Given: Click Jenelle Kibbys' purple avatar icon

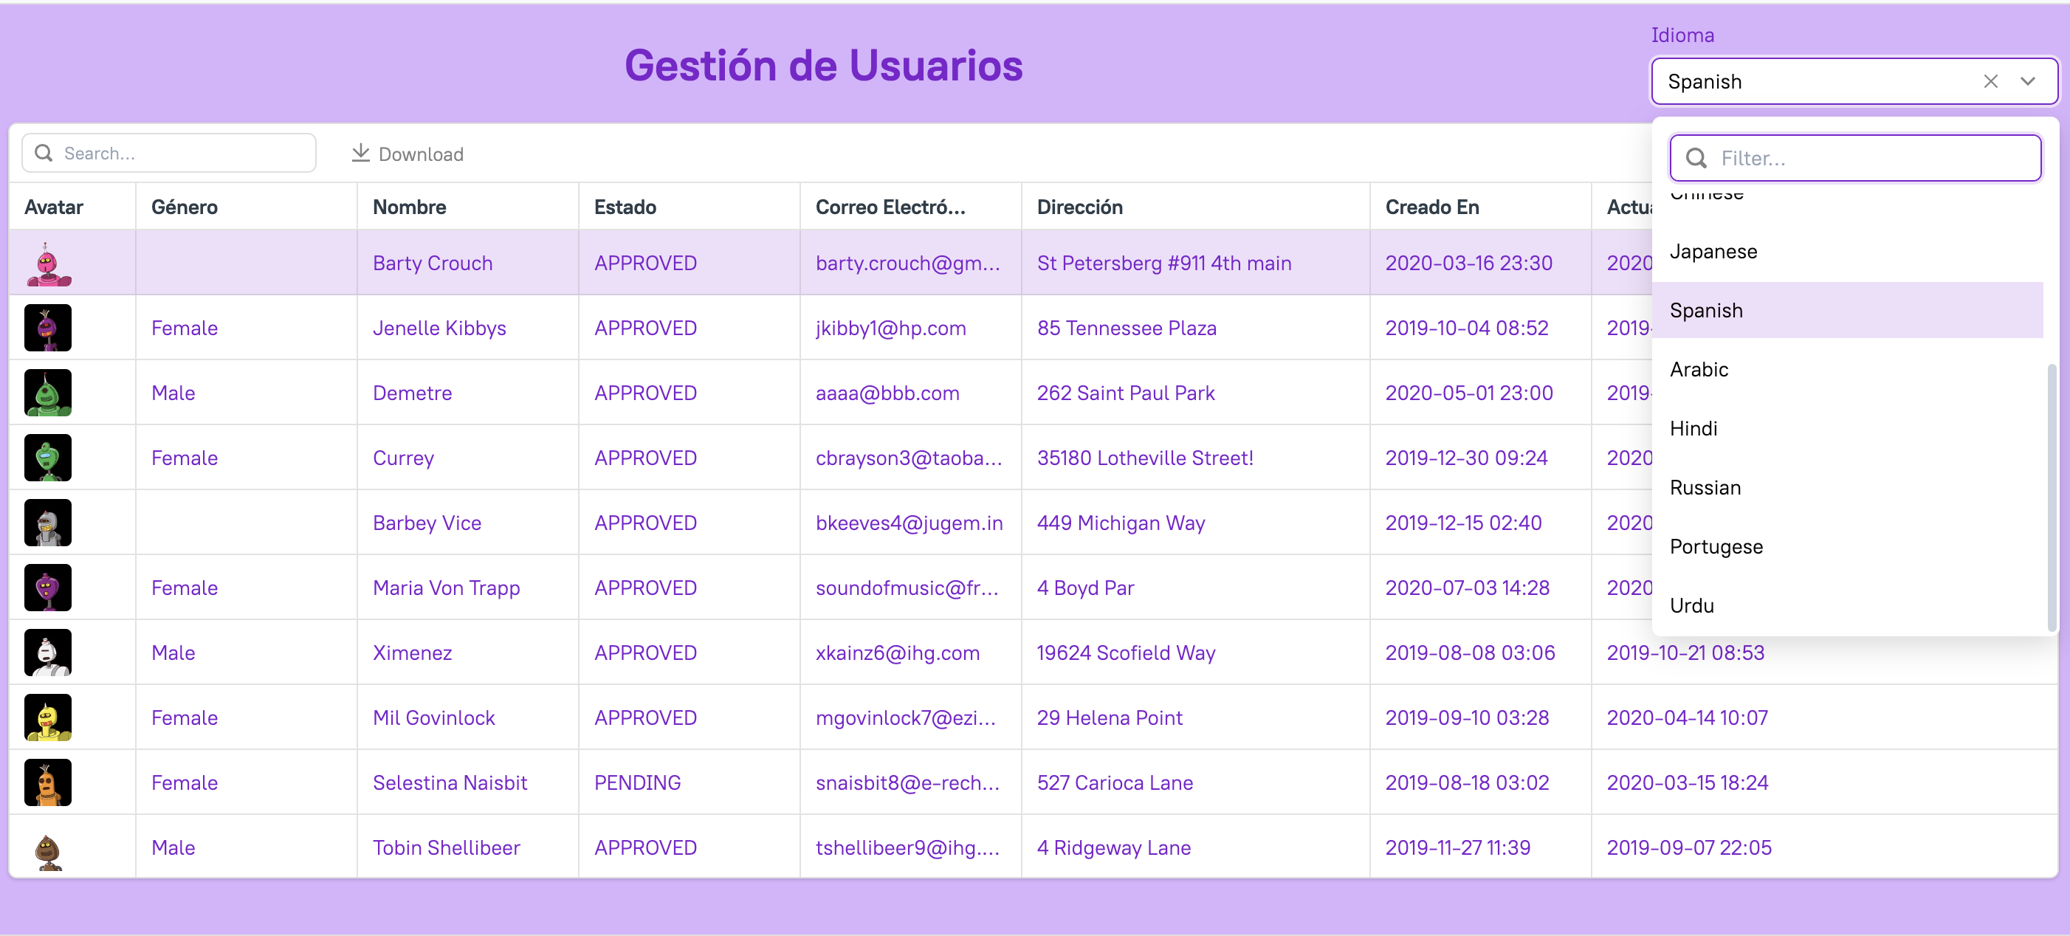Looking at the screenshot, I should (x=48, y=328).
